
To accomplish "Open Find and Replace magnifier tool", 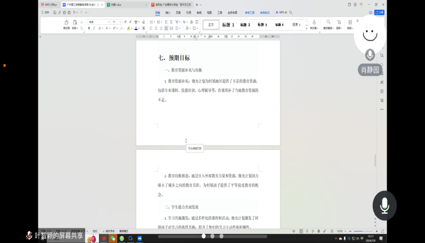I will coord(328,22).
